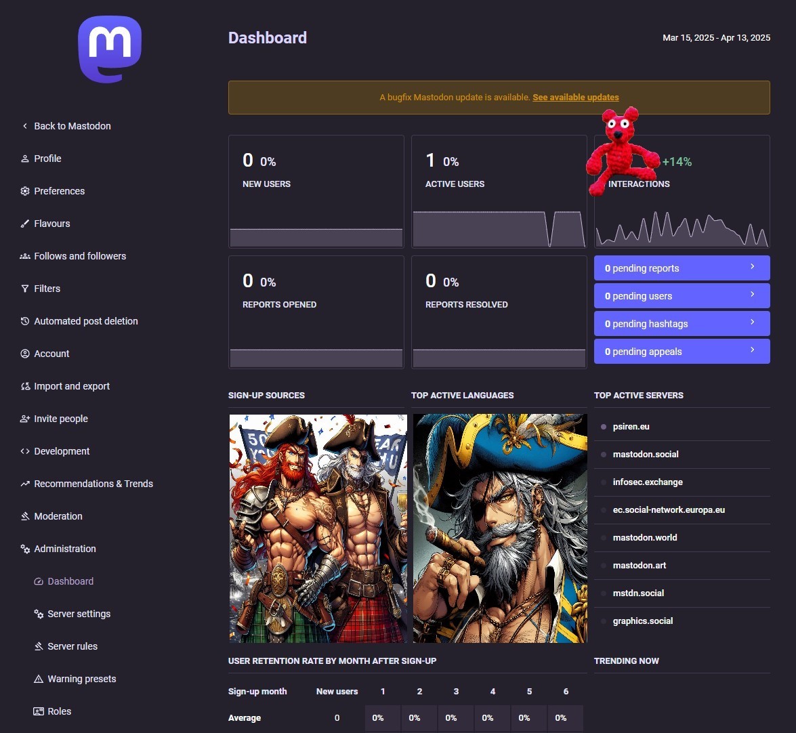Go back to Mastodon
The width and height of the screenshot is (796, 733).
point(72,126)
